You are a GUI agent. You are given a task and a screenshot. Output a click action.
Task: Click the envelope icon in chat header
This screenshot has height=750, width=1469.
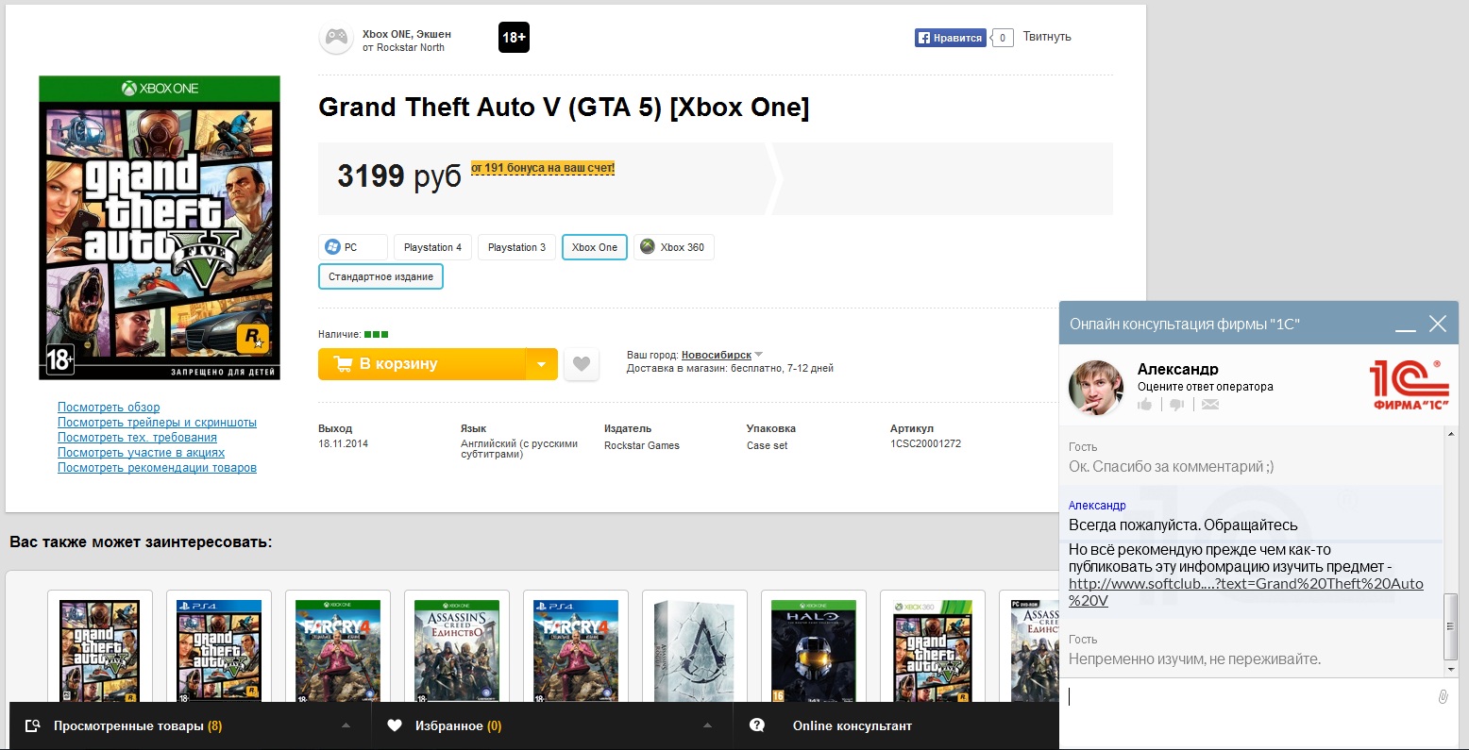(x=1210, y=404)
